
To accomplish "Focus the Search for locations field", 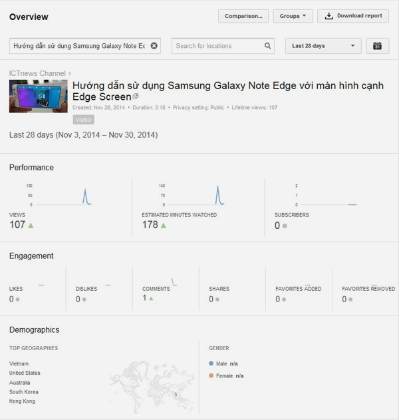I will [x=223, y=46].
